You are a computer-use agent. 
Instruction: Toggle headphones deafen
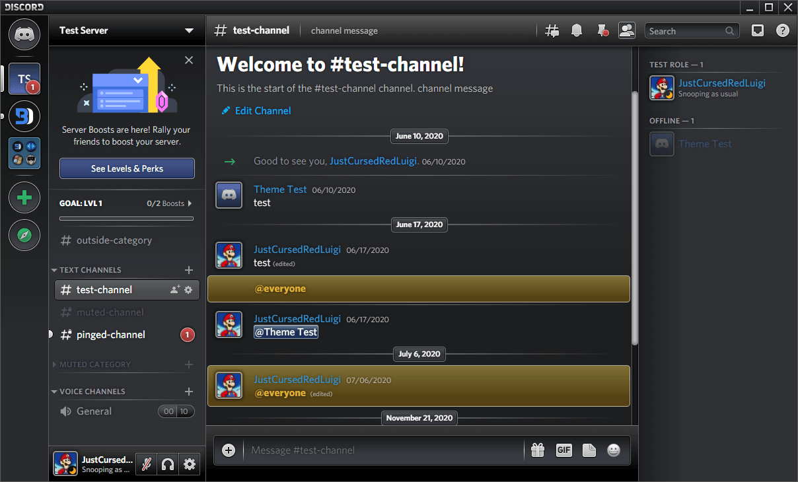[168, 465]
